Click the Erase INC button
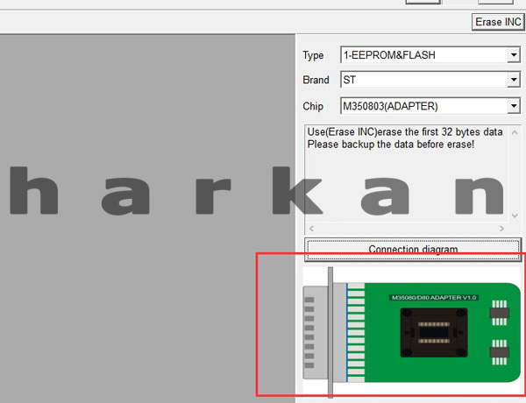 [x=498, y=21]
